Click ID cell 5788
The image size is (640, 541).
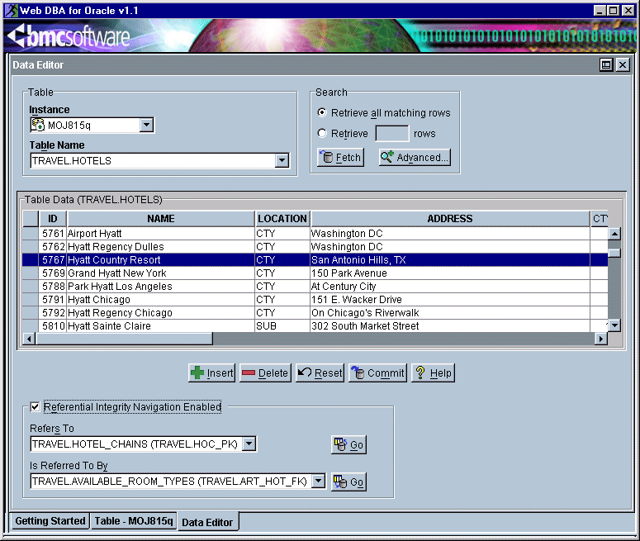(x=53, y=287)
